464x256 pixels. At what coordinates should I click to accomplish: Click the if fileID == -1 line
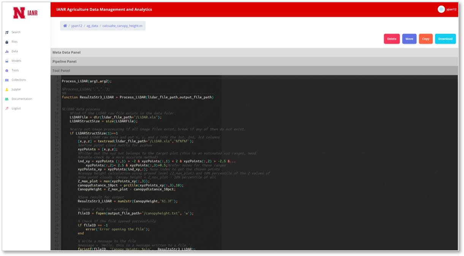93,225
